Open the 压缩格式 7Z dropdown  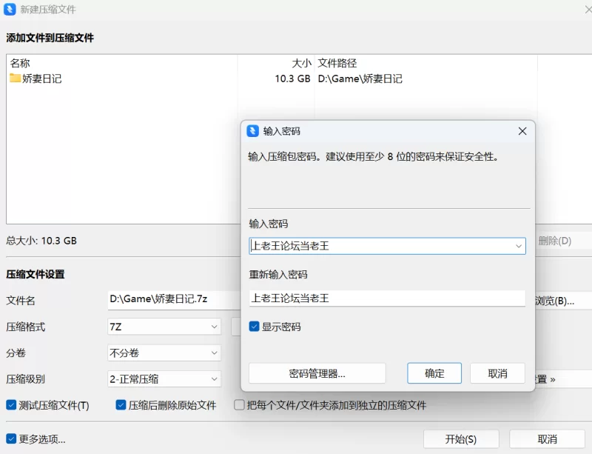[164, 327]
